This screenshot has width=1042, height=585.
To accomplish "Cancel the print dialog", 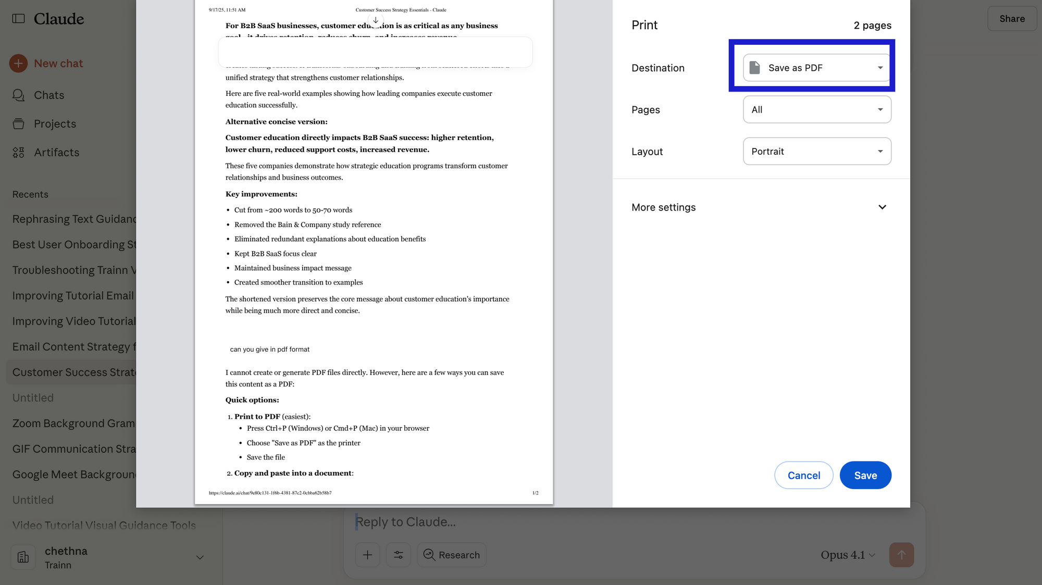I will 803,475.
